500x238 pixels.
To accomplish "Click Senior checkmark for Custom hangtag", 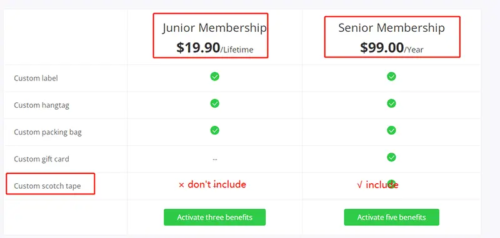I will pos(391,103).
